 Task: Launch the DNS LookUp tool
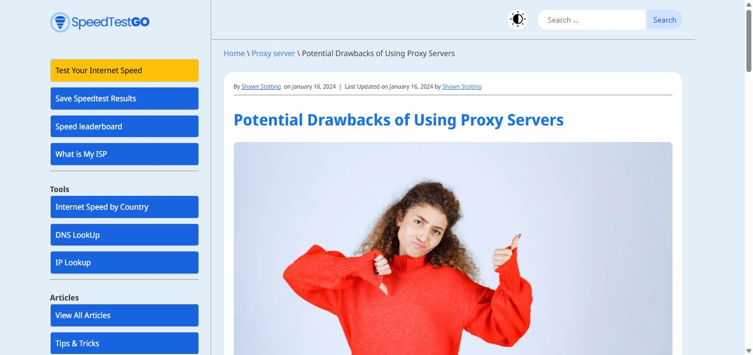[124, 235]
